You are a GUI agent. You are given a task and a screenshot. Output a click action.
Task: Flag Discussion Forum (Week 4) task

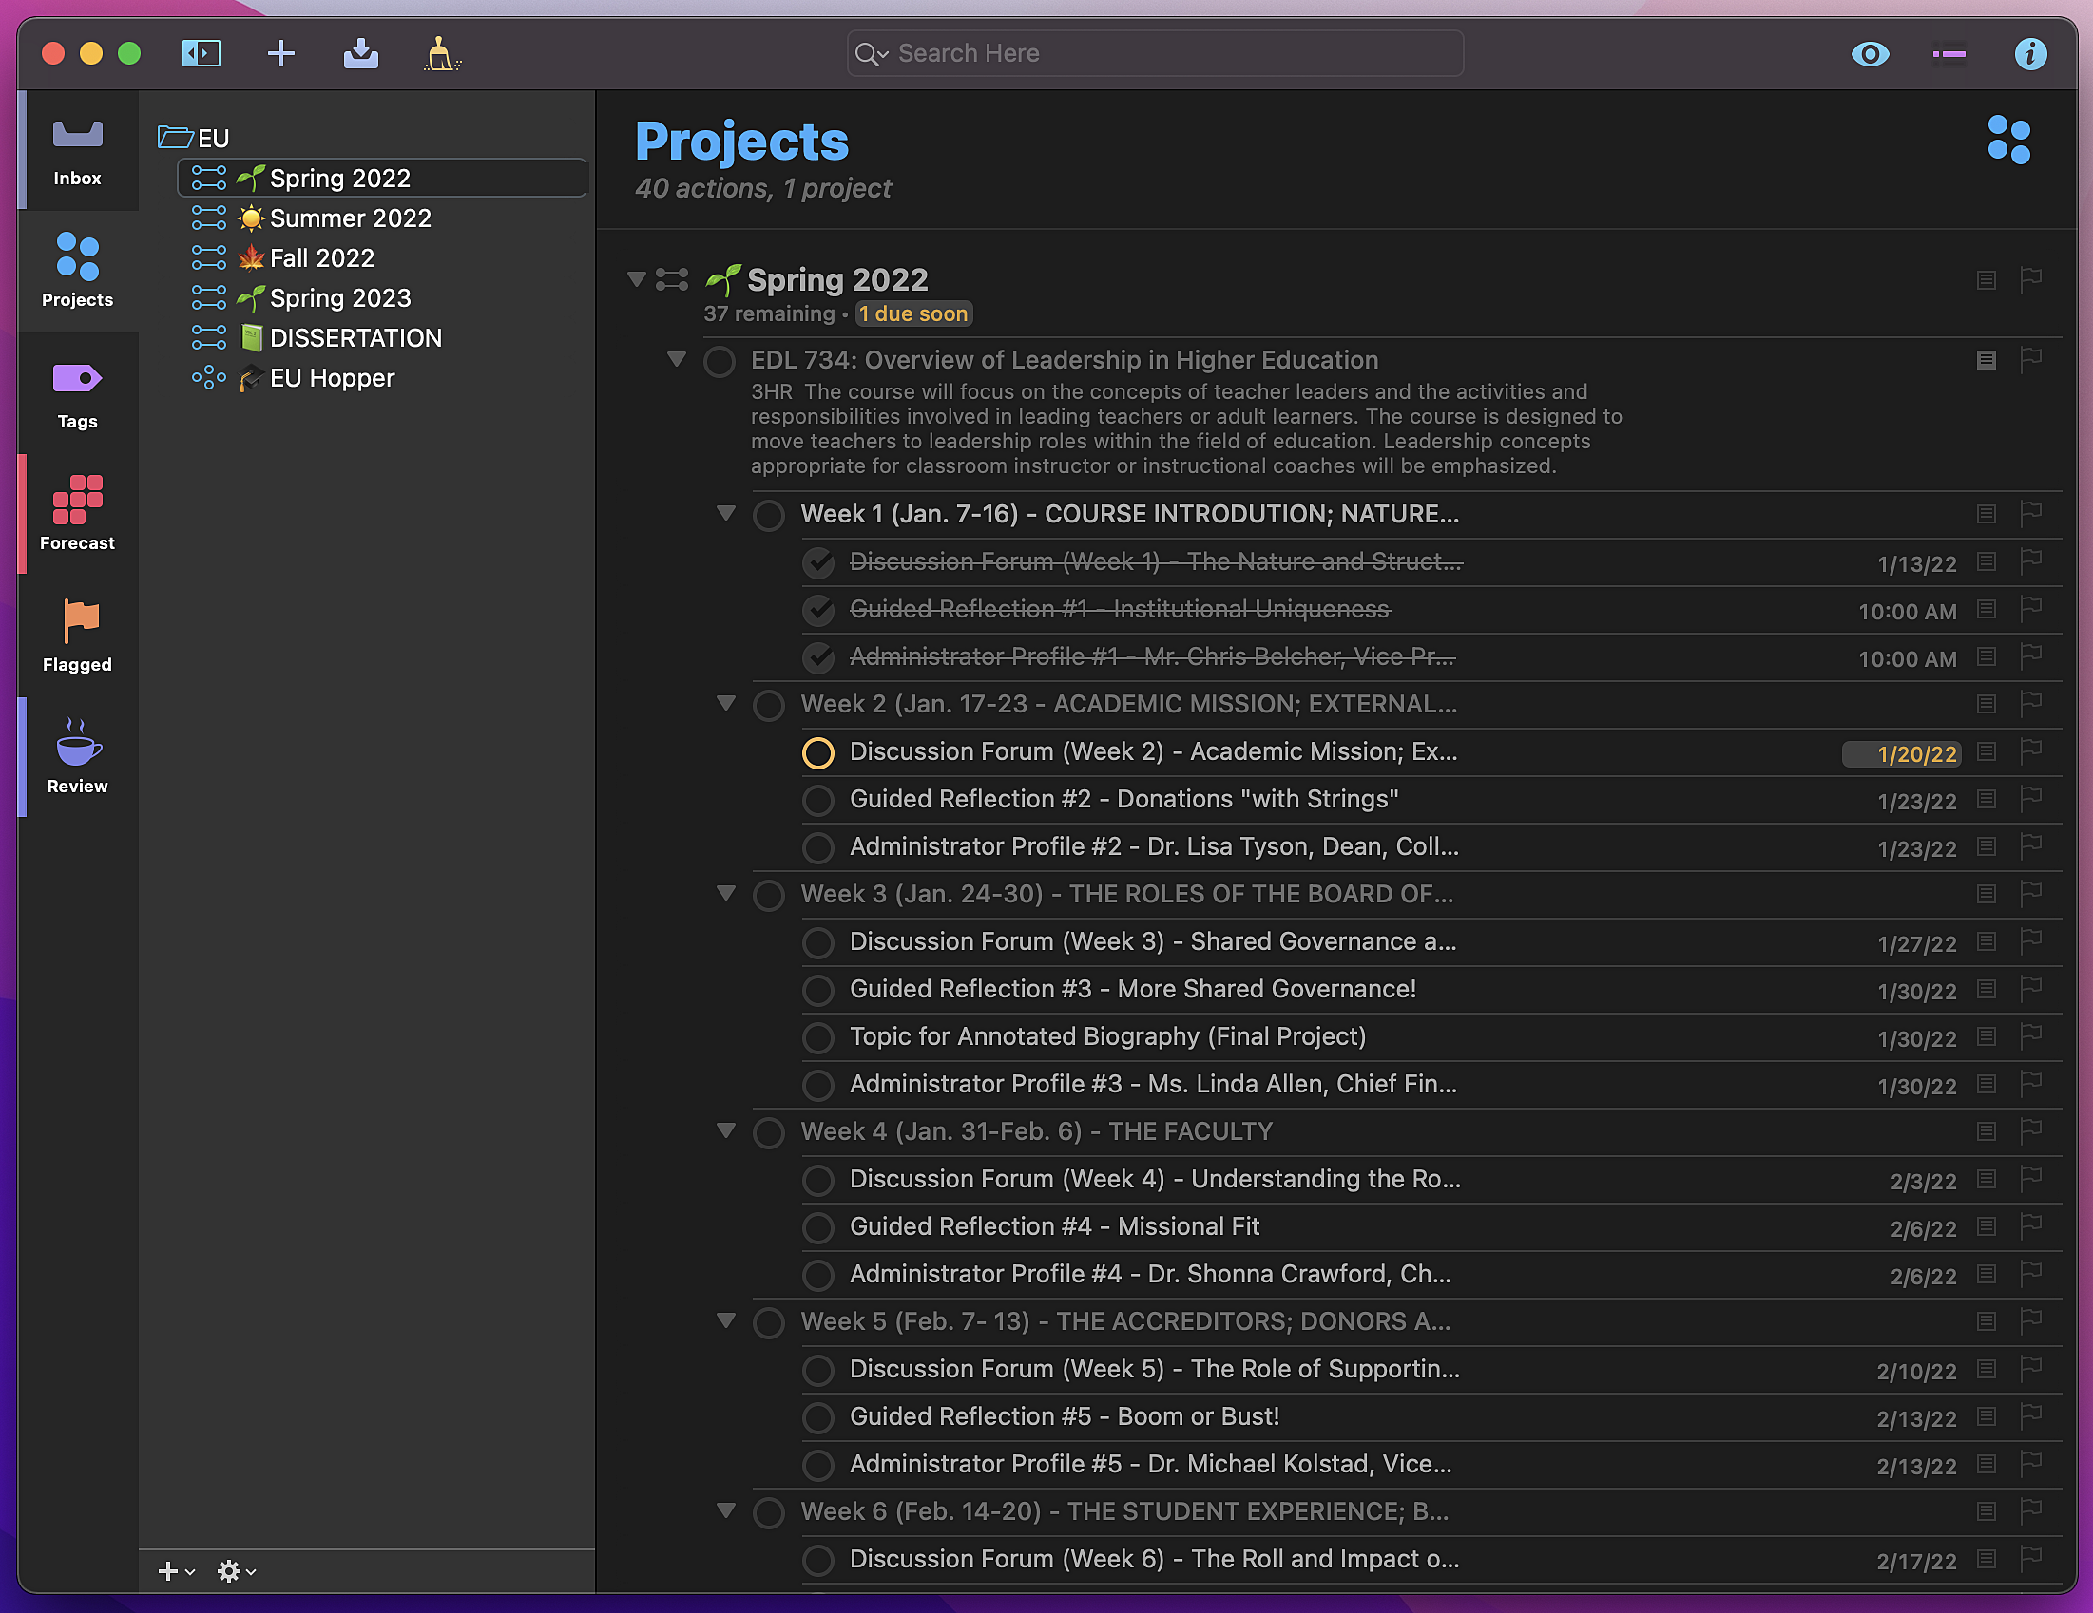[2030, 1179]
